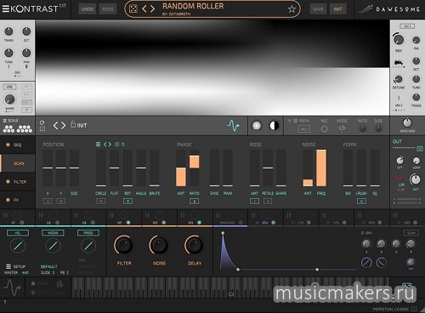
Task: Click the envelope peak point in graph
Action: [223, 233]
